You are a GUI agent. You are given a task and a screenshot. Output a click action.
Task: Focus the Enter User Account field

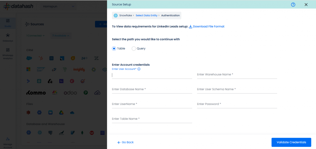152,75
